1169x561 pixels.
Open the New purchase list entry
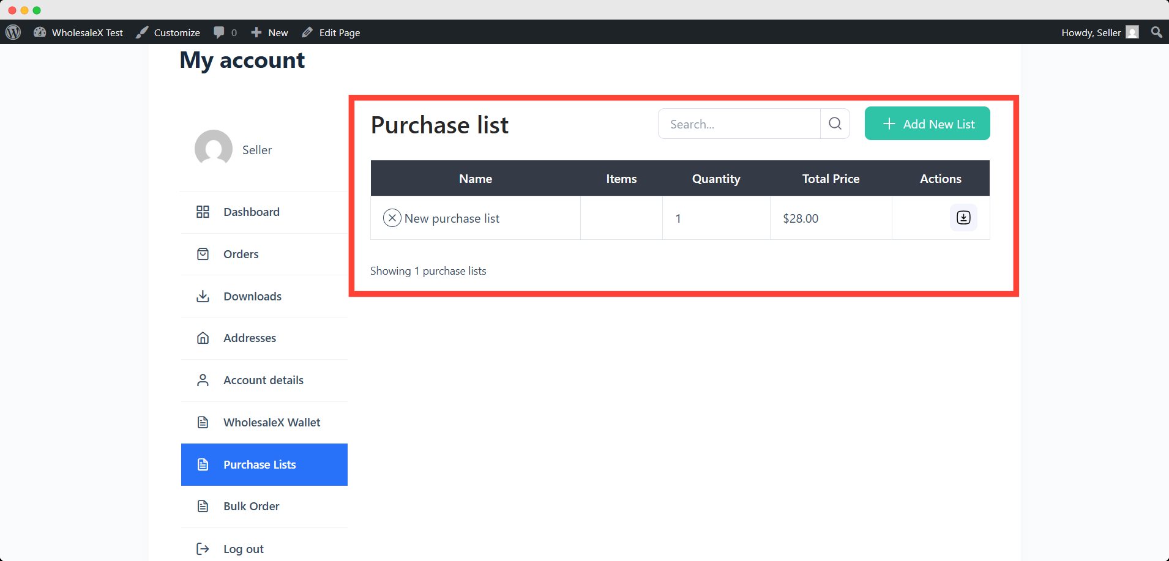[452, 218]
